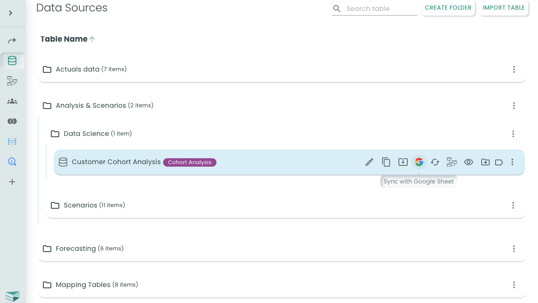This screenshot has width=538, height=303.
Task: Click database icon of Customer Cohort Analysis
Action: [63, 162]
